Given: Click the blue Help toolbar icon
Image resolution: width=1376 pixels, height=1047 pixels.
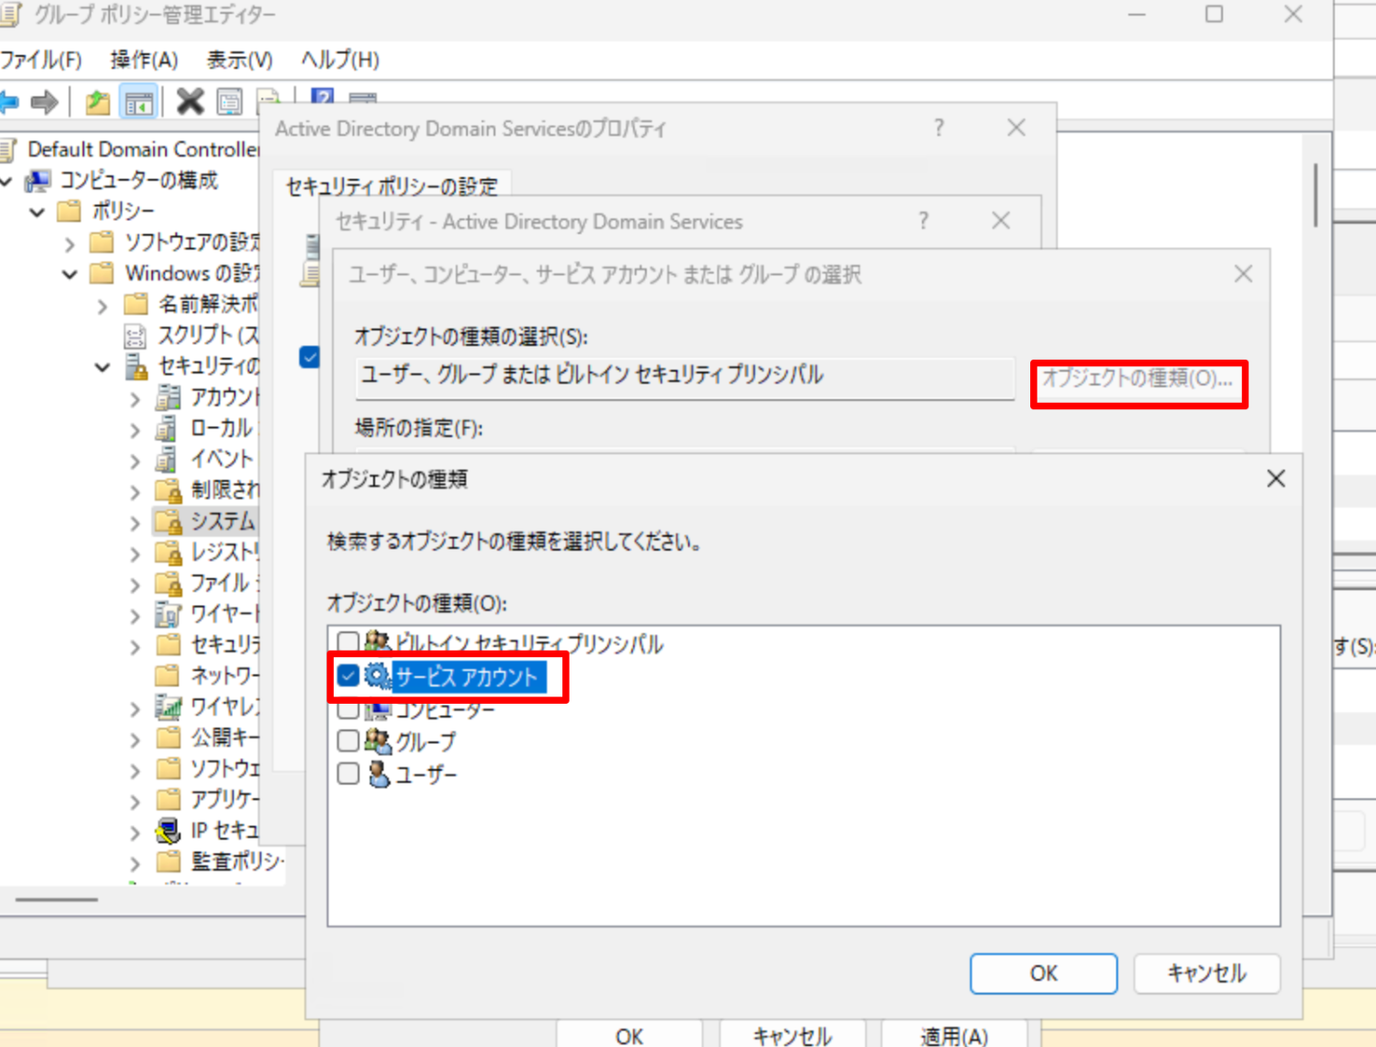Looking at the screenshot, I should (x=322, y=96).
